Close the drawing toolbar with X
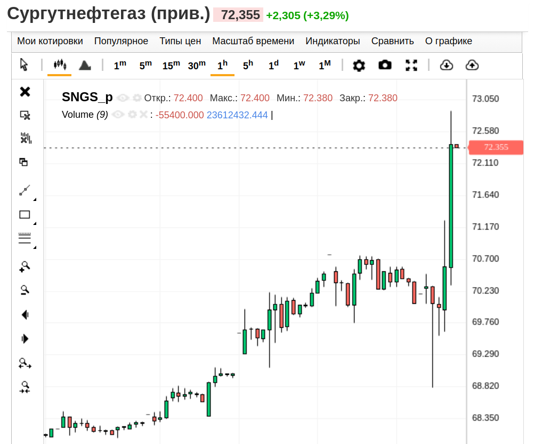 tap(25, 92)
